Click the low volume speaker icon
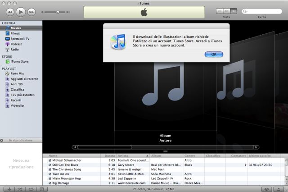 coord(42,12)
